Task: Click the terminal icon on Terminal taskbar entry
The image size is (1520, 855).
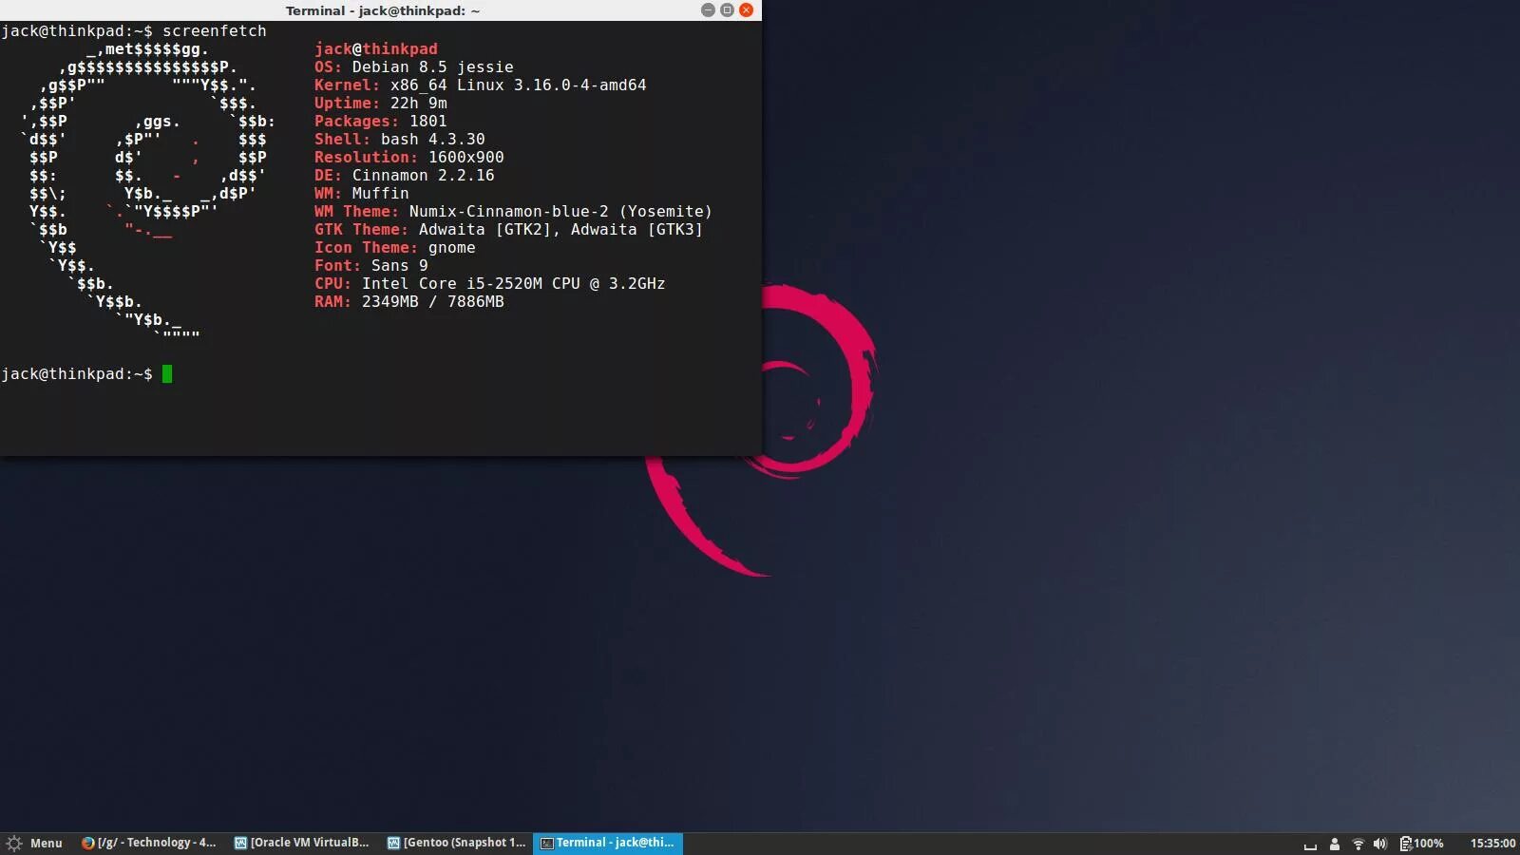Action: 546,843
